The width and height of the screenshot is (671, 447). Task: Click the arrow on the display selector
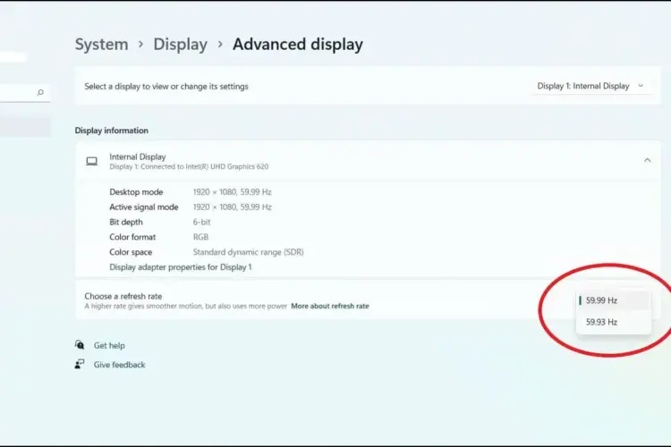pos(641,86)
